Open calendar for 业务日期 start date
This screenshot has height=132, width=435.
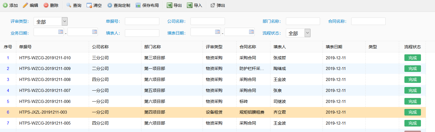(x=61, y=32)
